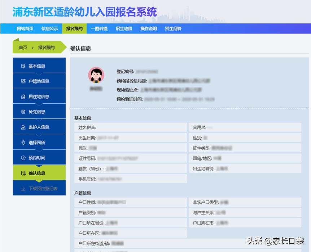
Task: Click 下载预约登记表 in the sidebar
Action: [x=43, y=188]
